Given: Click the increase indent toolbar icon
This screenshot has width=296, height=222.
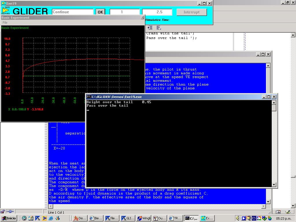Looking at the screenshot, I should tap(150, 28).
